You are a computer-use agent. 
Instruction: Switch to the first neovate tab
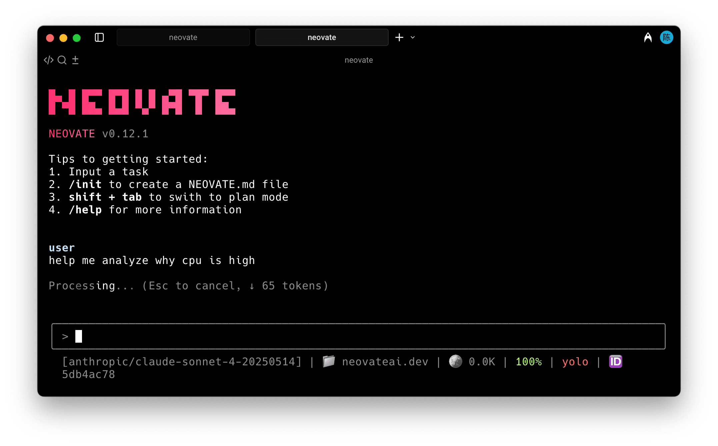click(x=183, y=37)
